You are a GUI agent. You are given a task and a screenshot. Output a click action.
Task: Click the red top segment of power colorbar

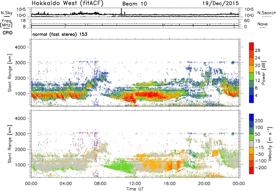tap(252, 46)
